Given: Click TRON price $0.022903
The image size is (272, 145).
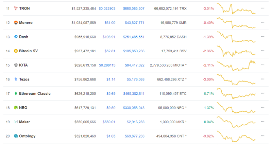Looking at the screenshot, I should pyautogui.click(x=107, y=8).
